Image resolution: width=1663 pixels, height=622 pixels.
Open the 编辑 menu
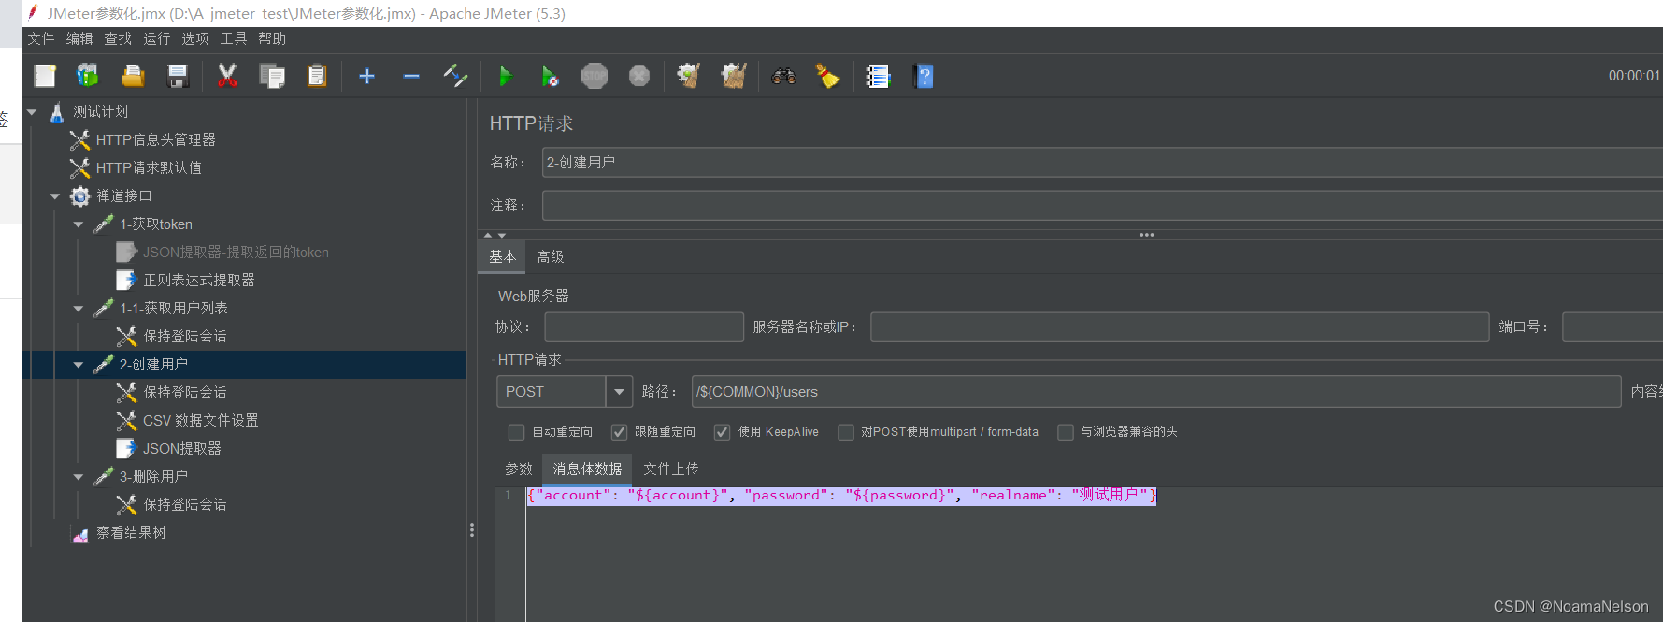point(79,38)
